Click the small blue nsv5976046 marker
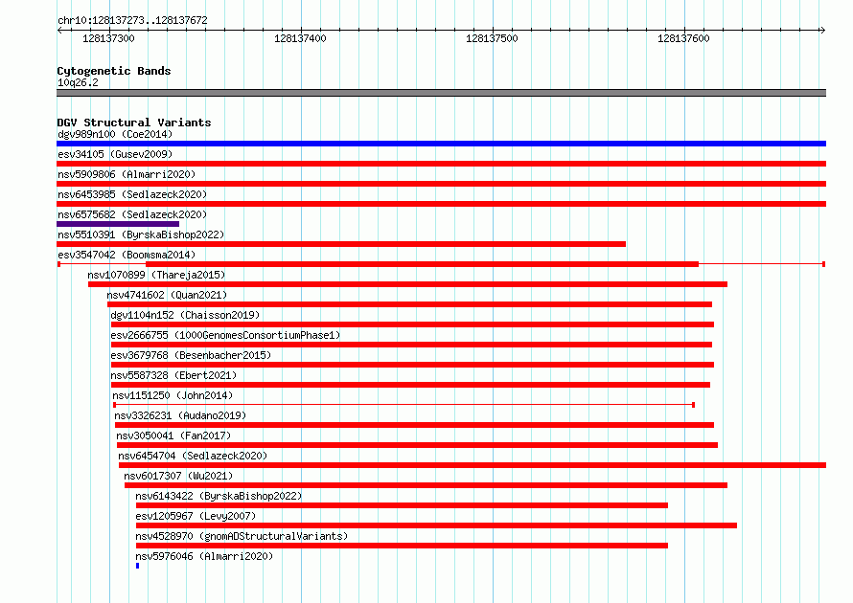Viewport: 853px width, 603px height. click(x=138, y=566)
